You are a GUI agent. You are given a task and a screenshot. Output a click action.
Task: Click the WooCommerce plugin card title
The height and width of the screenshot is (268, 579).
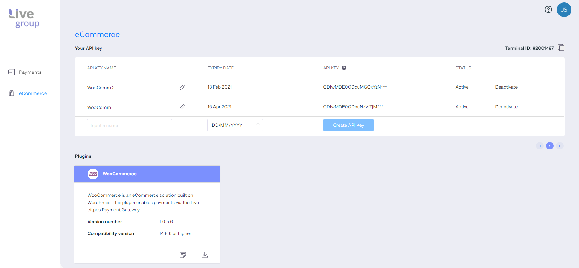click(119, 174)
